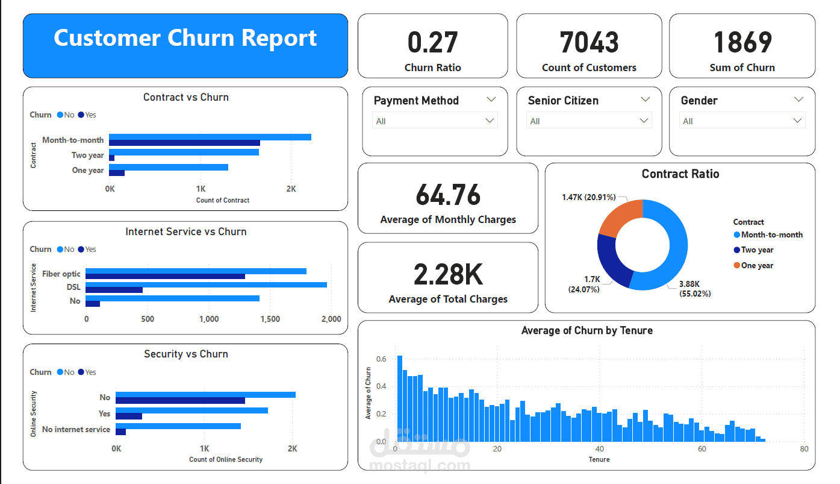The height and width of the screenshot is (484, 840).
Task: Click the 'Yes' legend marker in Internet Service vs Churn
Action: (x=81, y=249)
